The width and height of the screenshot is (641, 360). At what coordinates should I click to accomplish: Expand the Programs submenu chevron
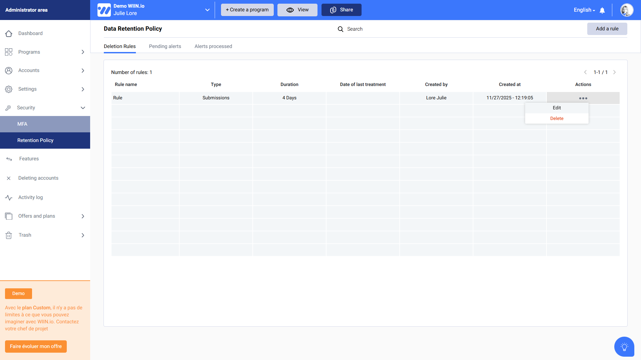(83, 52)
